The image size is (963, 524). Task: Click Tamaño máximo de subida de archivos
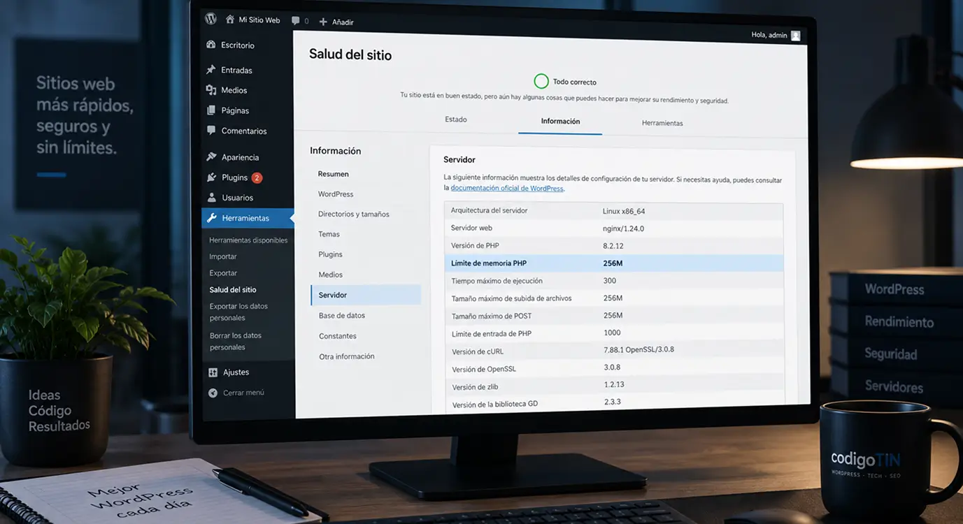[x=511, y=298]
